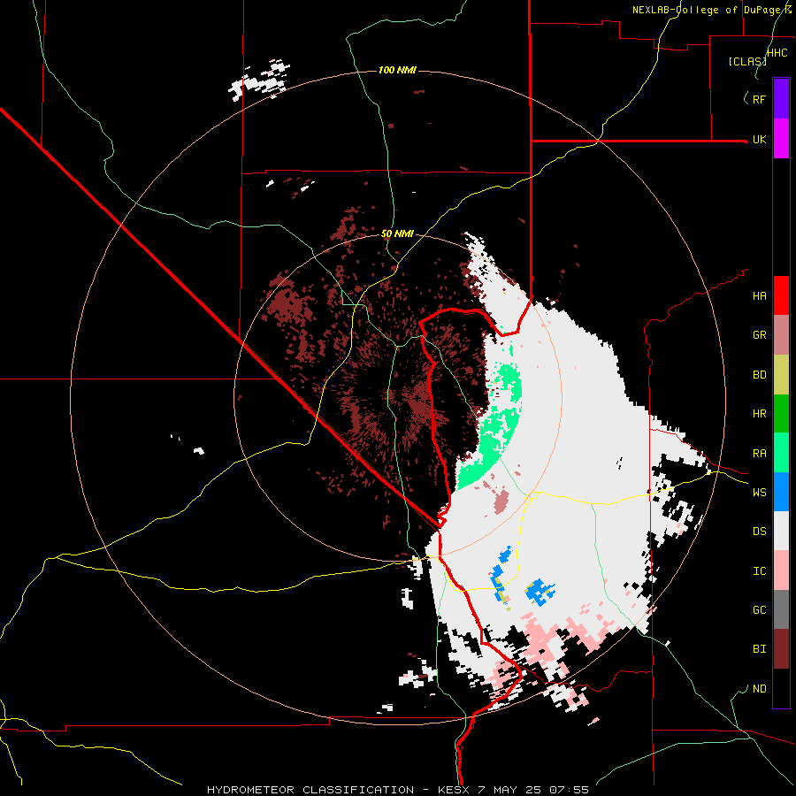Screen dimensions: 796x796
Task: Click the HA legend label text
Action: pos(759,296)
